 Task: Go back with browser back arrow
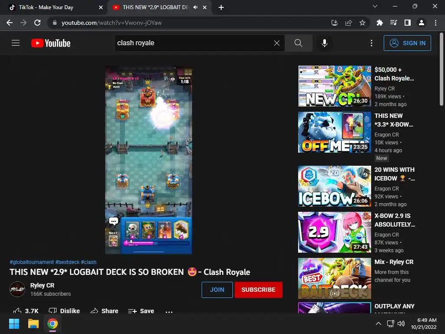[x=10, y=23]
